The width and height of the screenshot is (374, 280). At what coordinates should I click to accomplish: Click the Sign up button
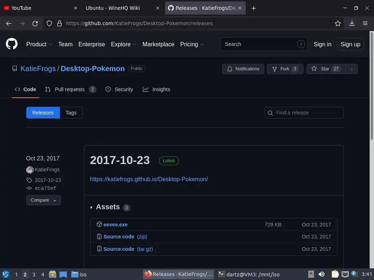pyautogui.click(x=350, y=44)
